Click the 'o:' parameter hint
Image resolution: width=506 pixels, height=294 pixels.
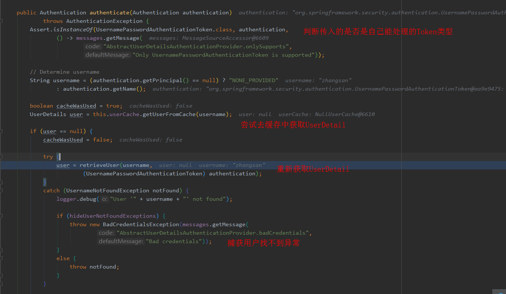pyautogui.click(x=105, y=199)
